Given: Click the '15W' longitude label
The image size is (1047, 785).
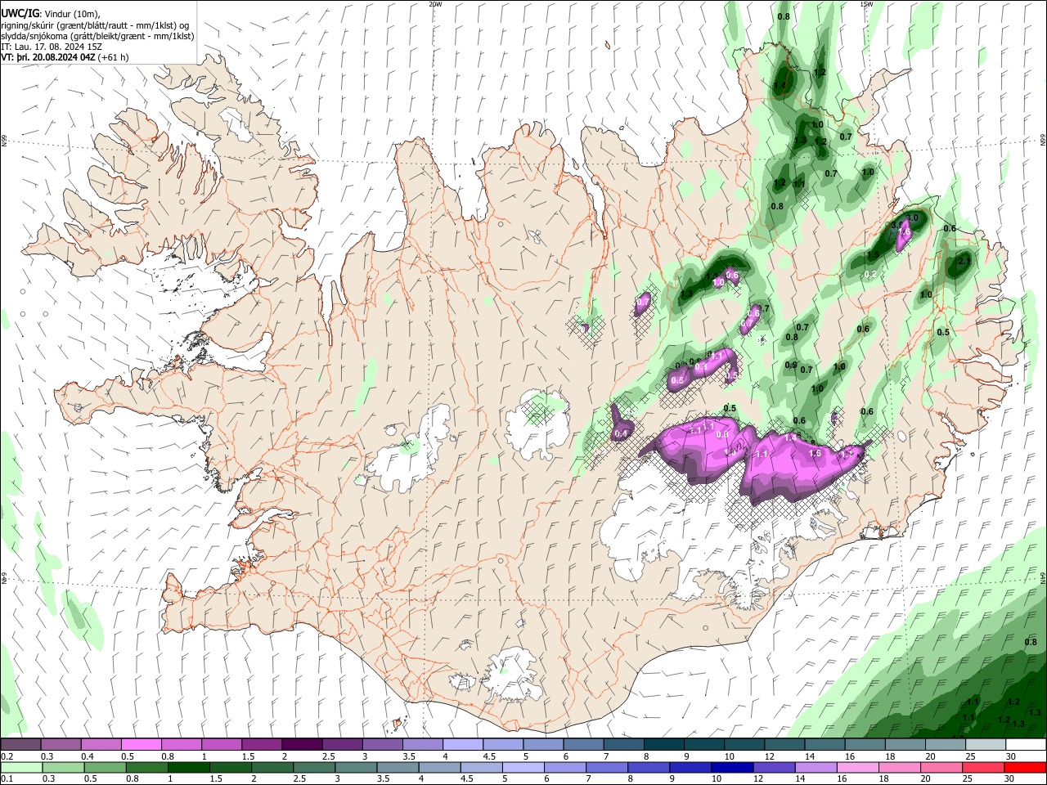Looking at the screenshot, I should 865,4.
